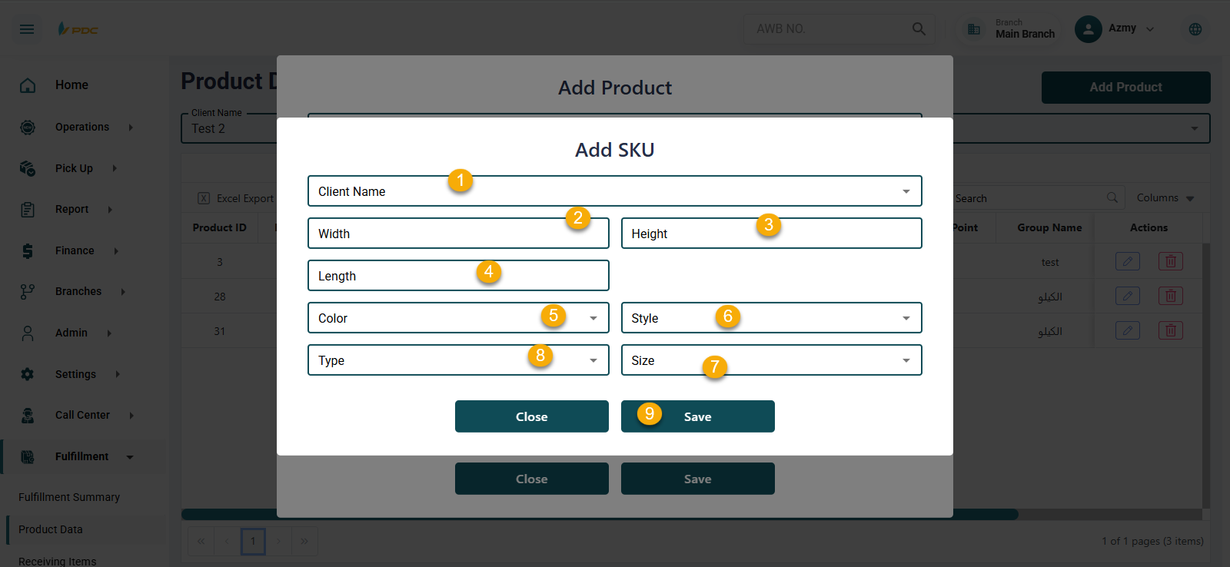Click delete trash icon in test row

[1171, 261]
